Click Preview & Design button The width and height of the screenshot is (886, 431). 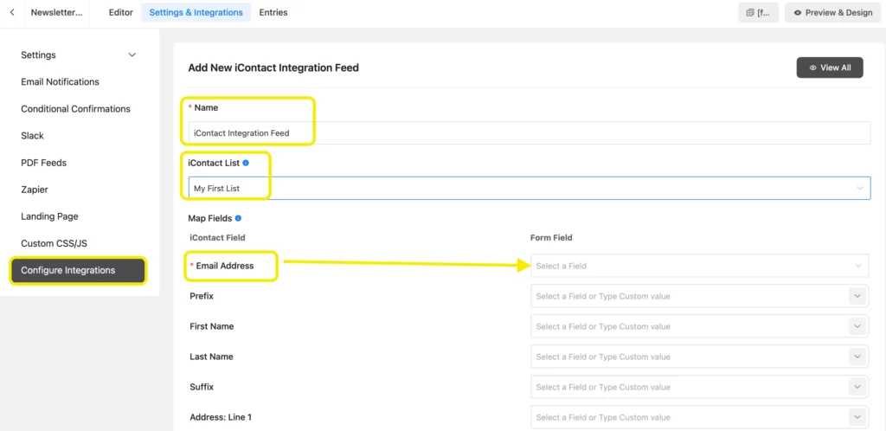tap(833, 12)
